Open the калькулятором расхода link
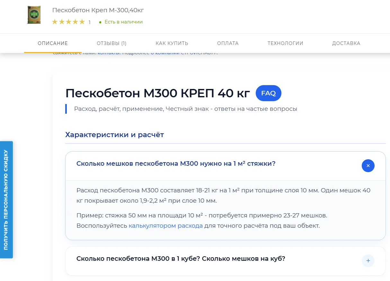 (x=166, y=226)
